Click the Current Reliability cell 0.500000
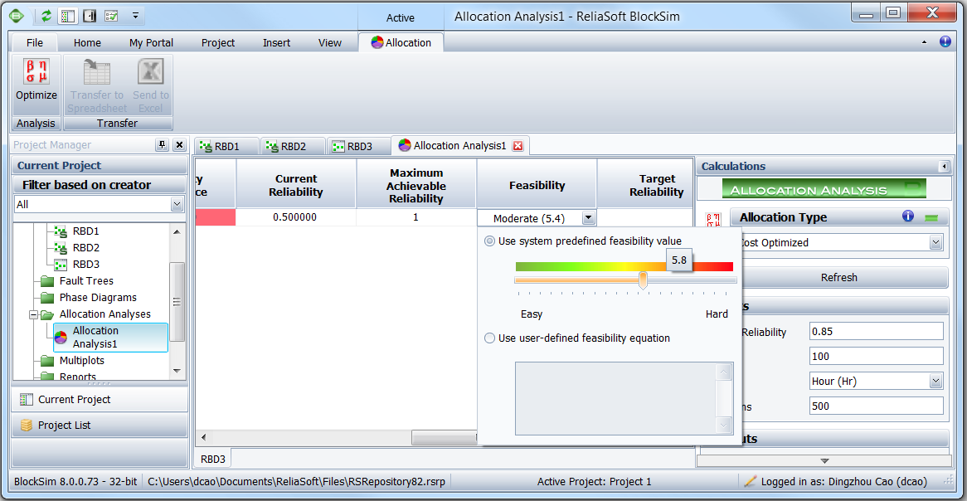This screenshot has width=967, height=501. [x=295, y=218]
